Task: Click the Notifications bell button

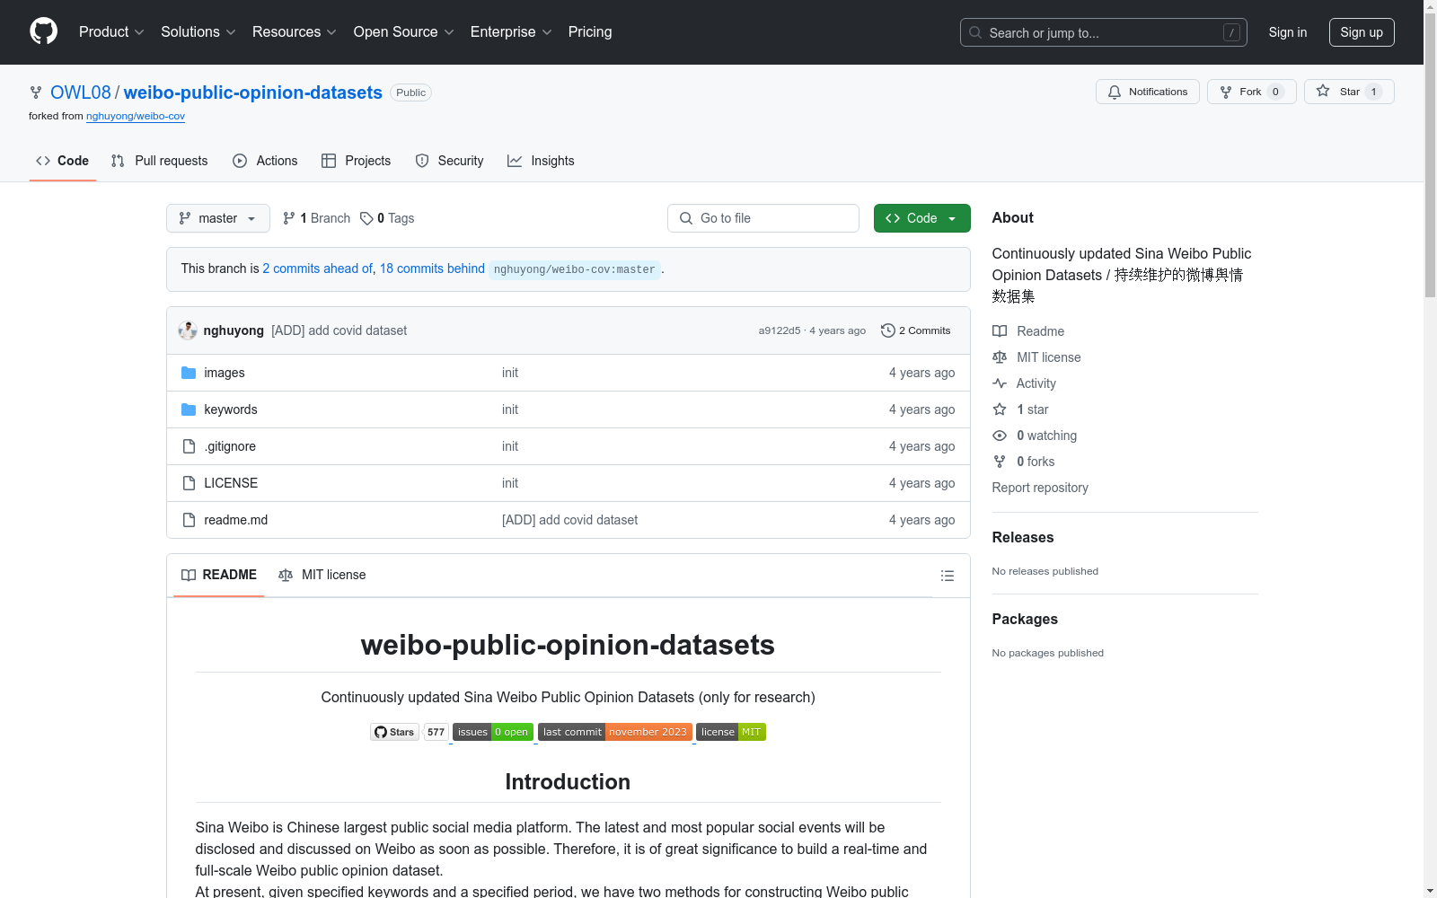Action: 1147,92
